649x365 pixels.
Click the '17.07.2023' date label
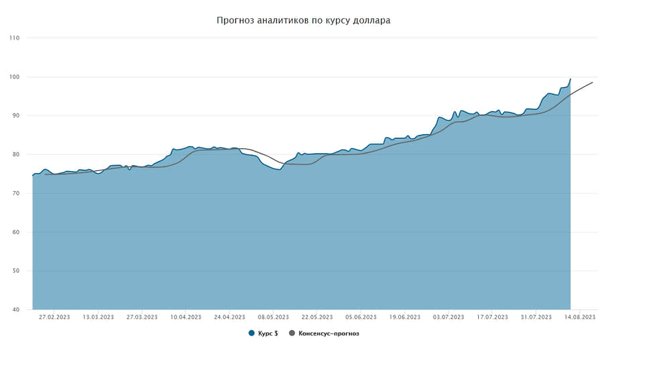(492, 317)
